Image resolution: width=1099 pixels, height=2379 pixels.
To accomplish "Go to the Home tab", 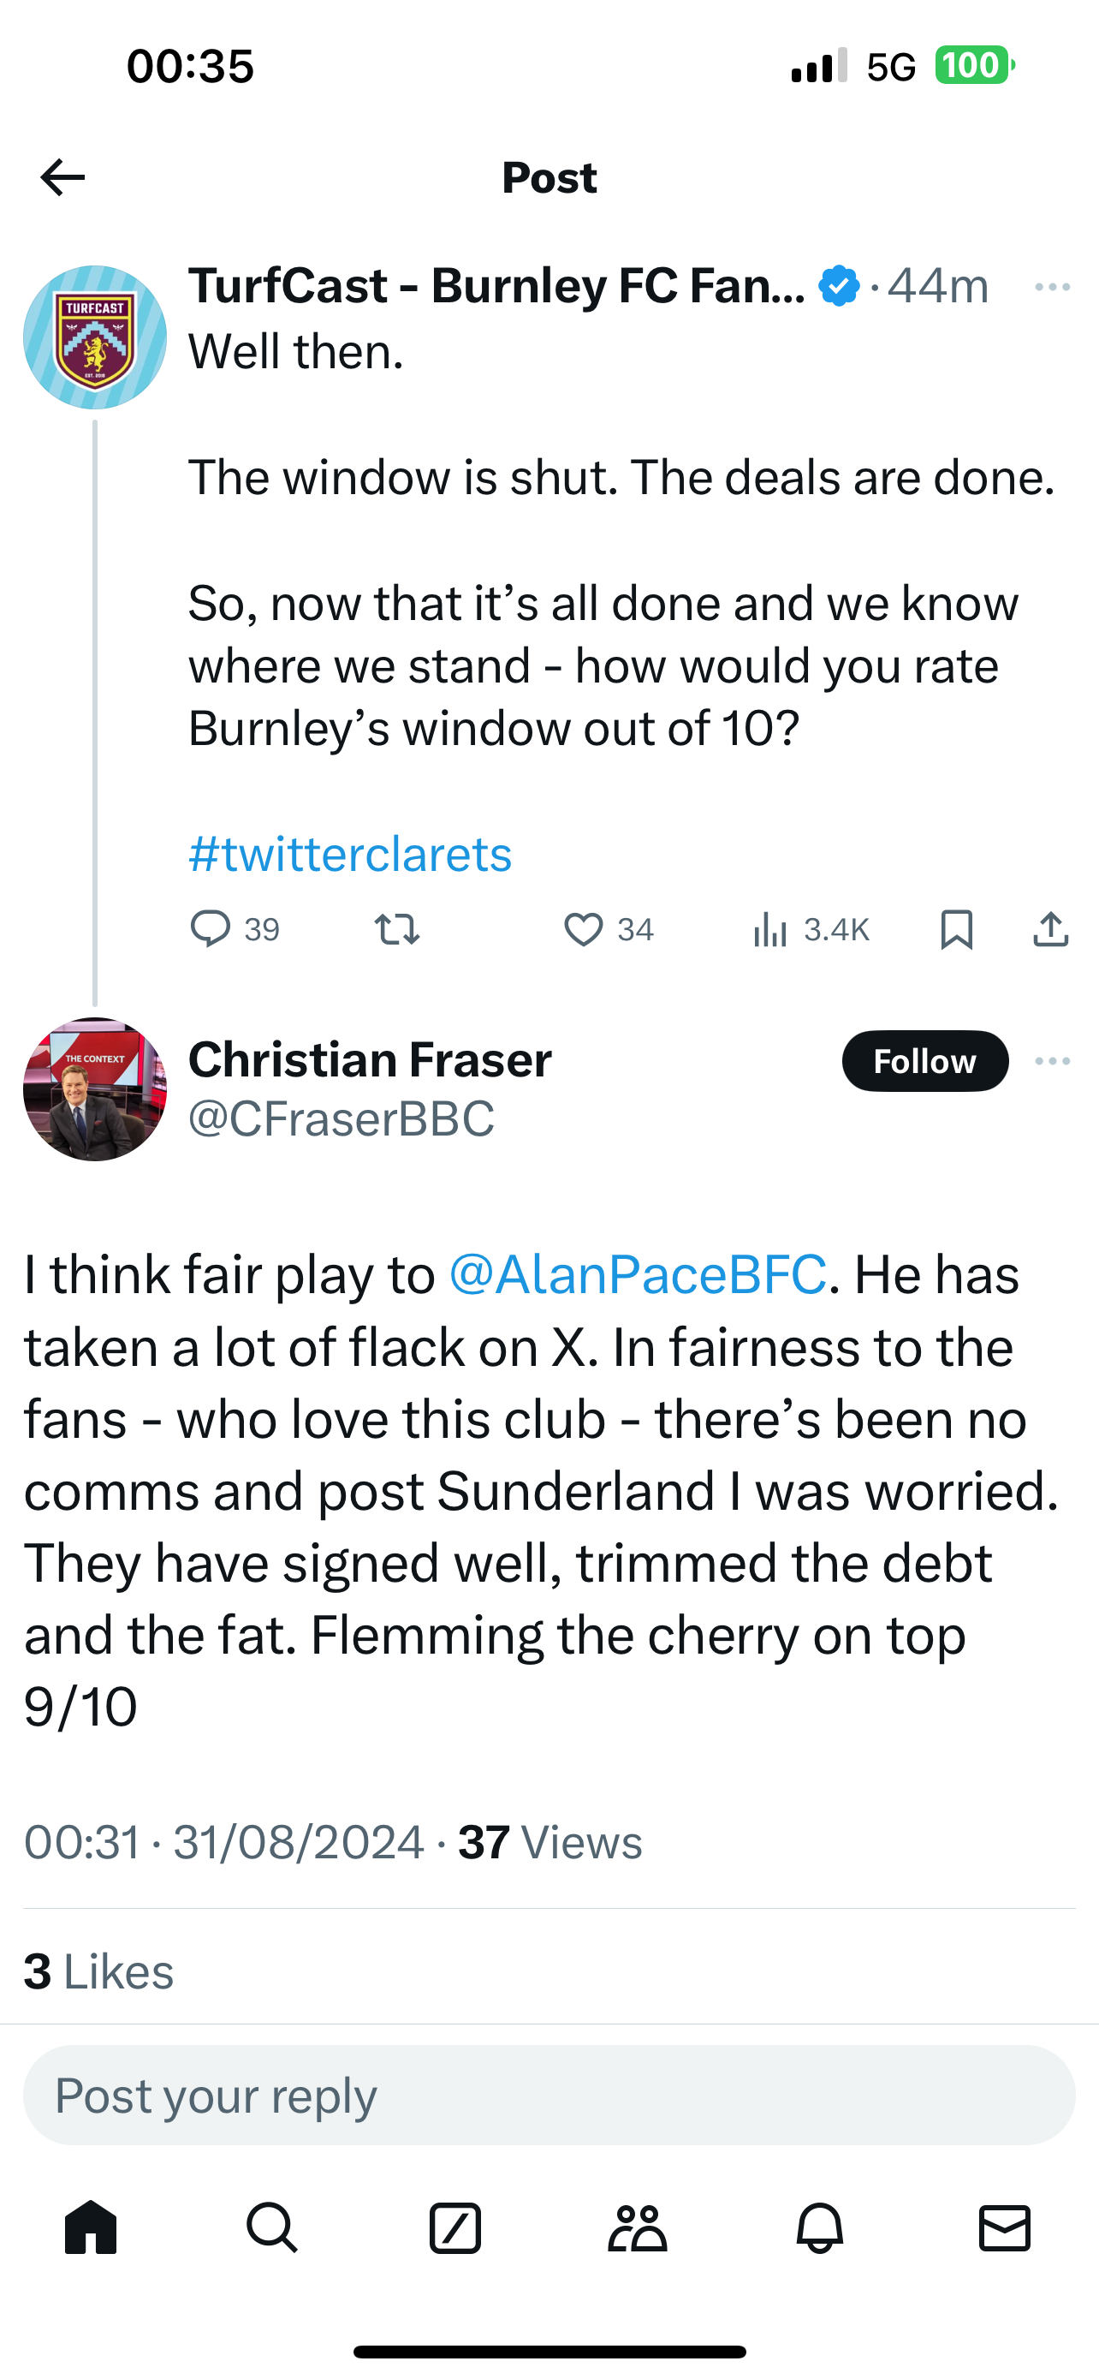I will 92,2228.
